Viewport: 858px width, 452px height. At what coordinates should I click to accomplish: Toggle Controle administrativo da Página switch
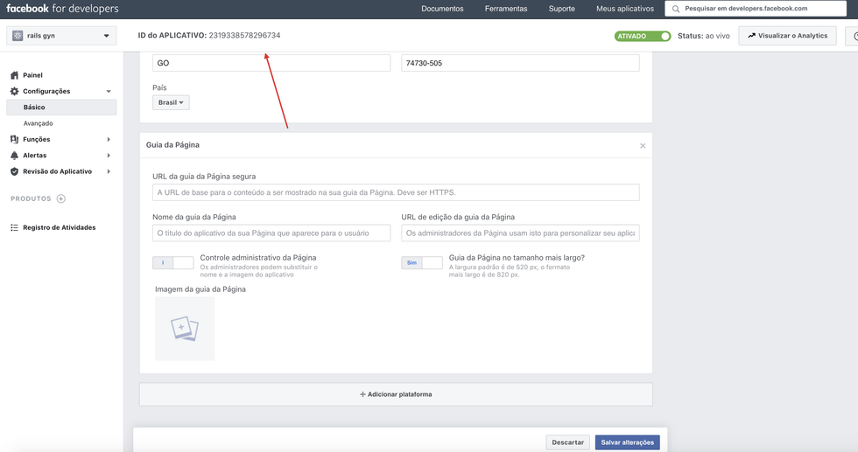click(172, 262)
